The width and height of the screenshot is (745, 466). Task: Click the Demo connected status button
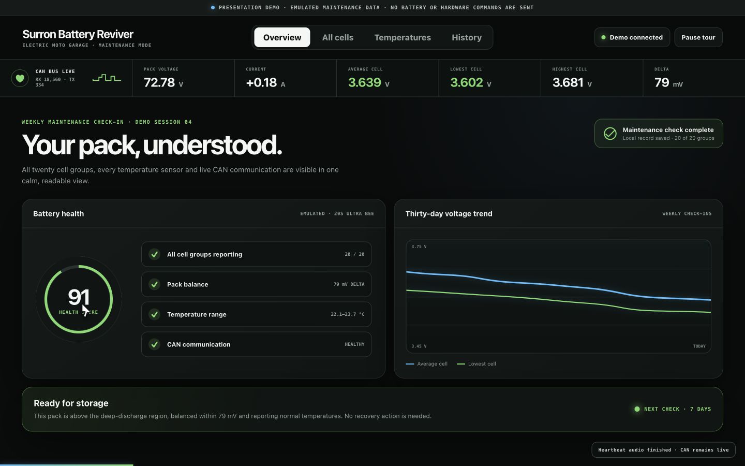632,37
